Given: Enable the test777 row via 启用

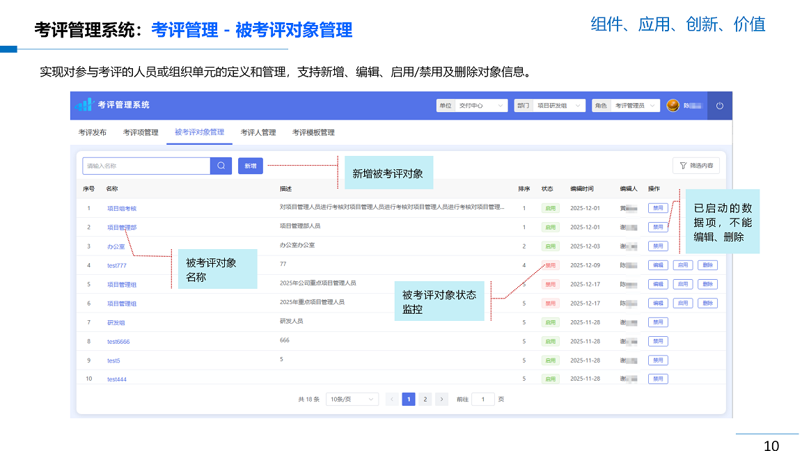Looking at the screenshot, I should 682,265.
